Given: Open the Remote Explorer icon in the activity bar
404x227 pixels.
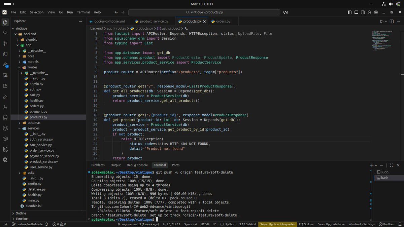Looking at the screenshot, I should coord(5,75).
